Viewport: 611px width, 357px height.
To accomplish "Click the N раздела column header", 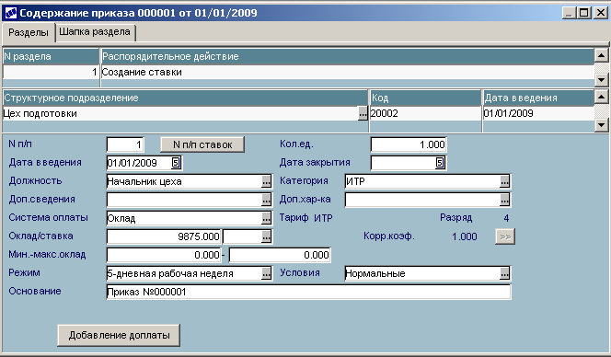I will pyautogui.click(x=51, y=56).
